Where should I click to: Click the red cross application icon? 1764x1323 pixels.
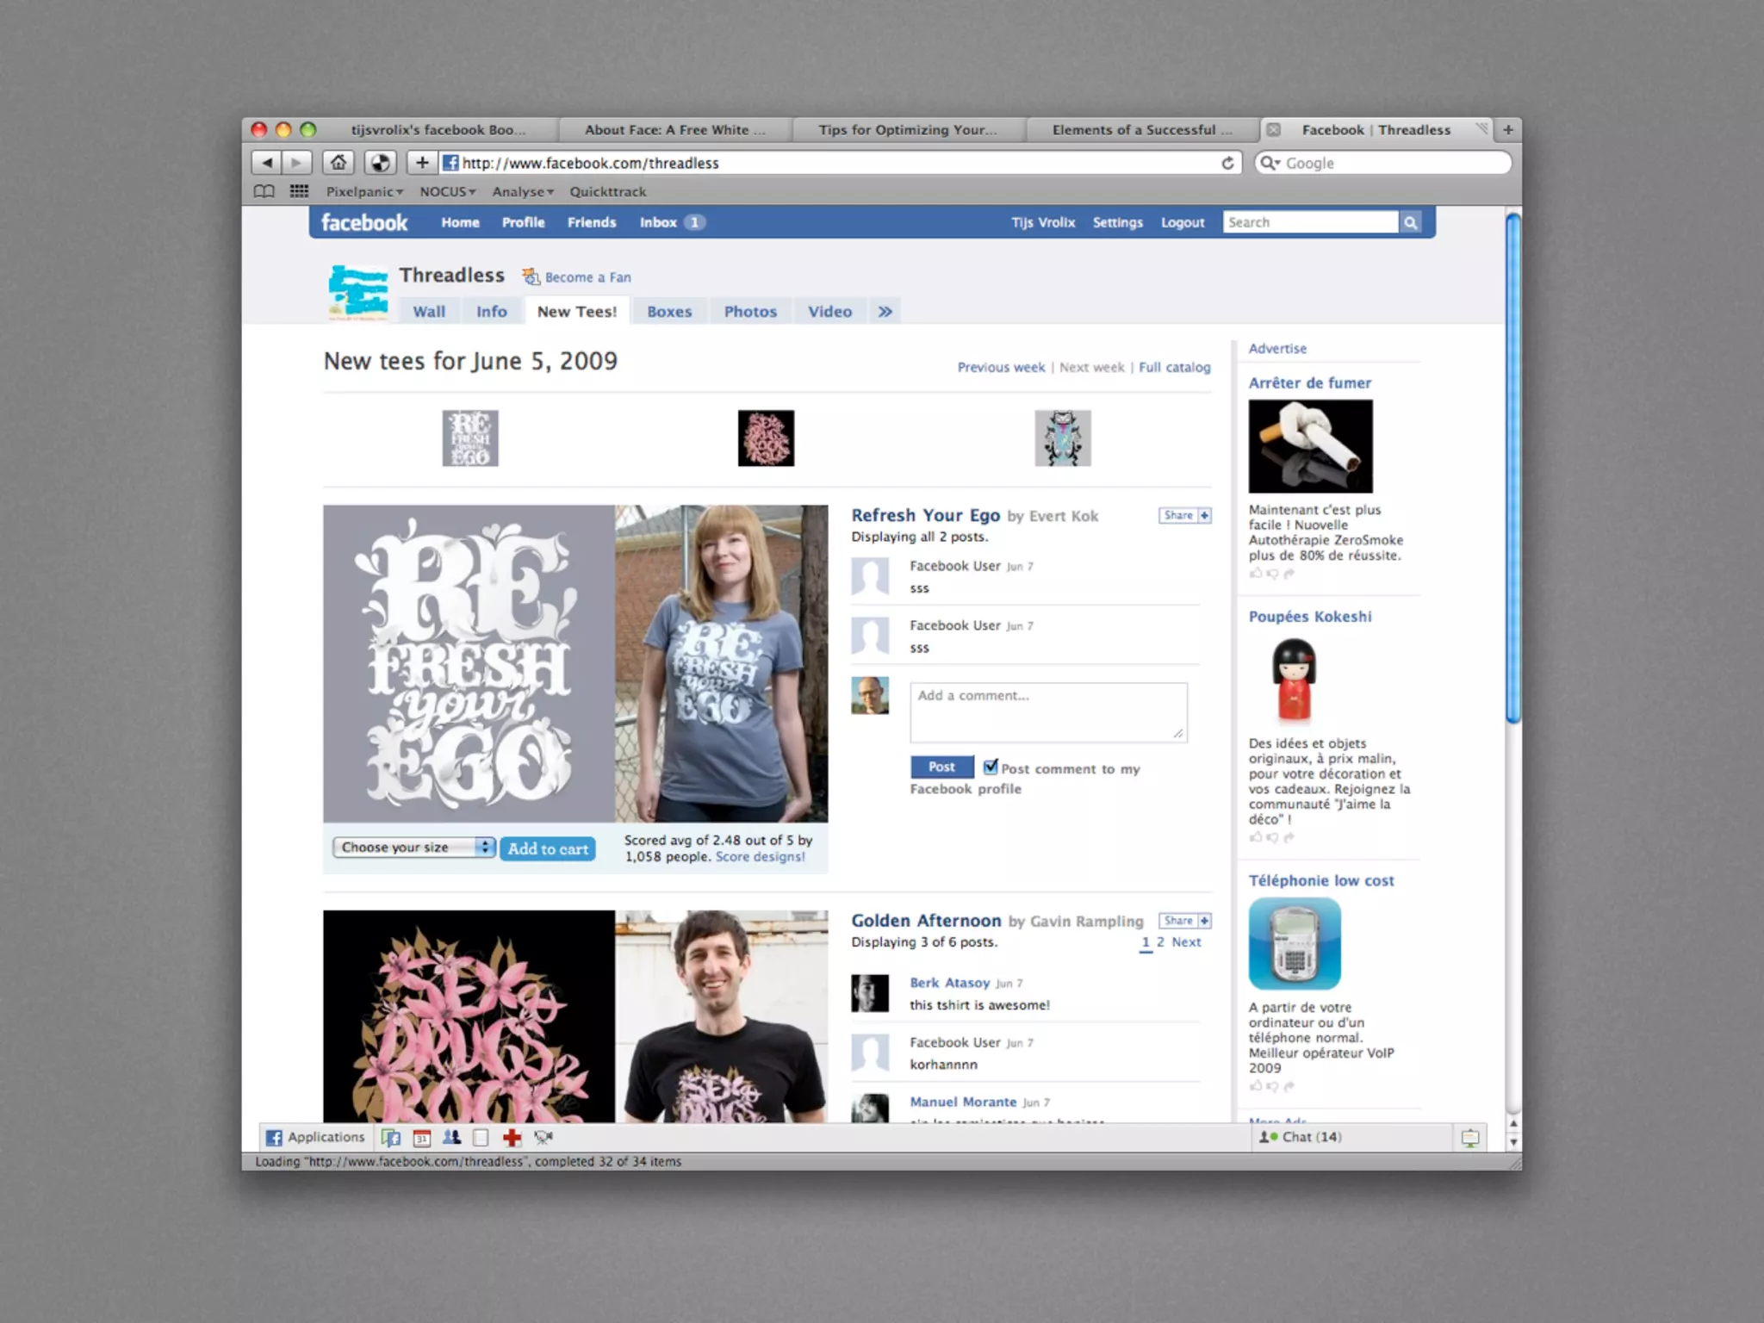512,1138
